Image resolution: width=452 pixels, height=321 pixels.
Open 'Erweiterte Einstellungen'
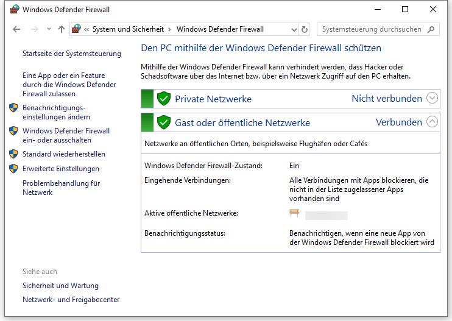tap(61, 169)
